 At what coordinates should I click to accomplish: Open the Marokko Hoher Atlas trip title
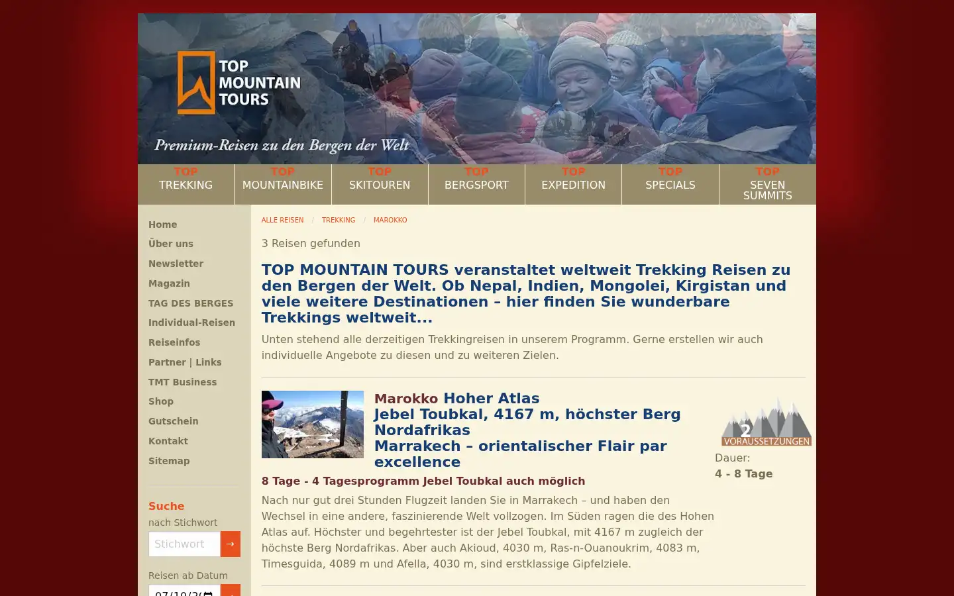coord(527,430)
